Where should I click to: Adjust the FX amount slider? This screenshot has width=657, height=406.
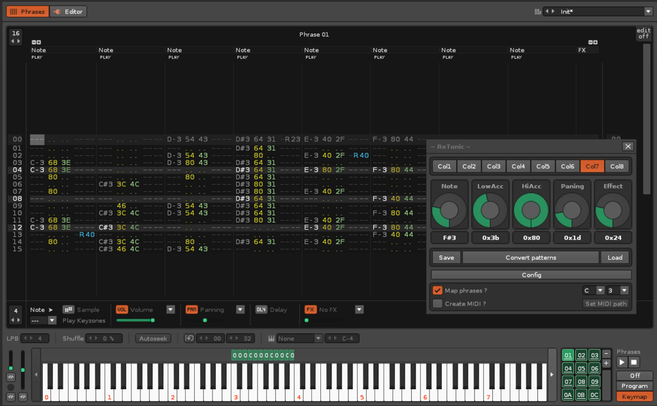pyautogui.click(x=307, y=320)
